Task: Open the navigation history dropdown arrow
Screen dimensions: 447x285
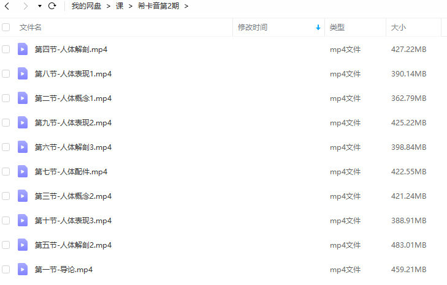Action: 40,6
